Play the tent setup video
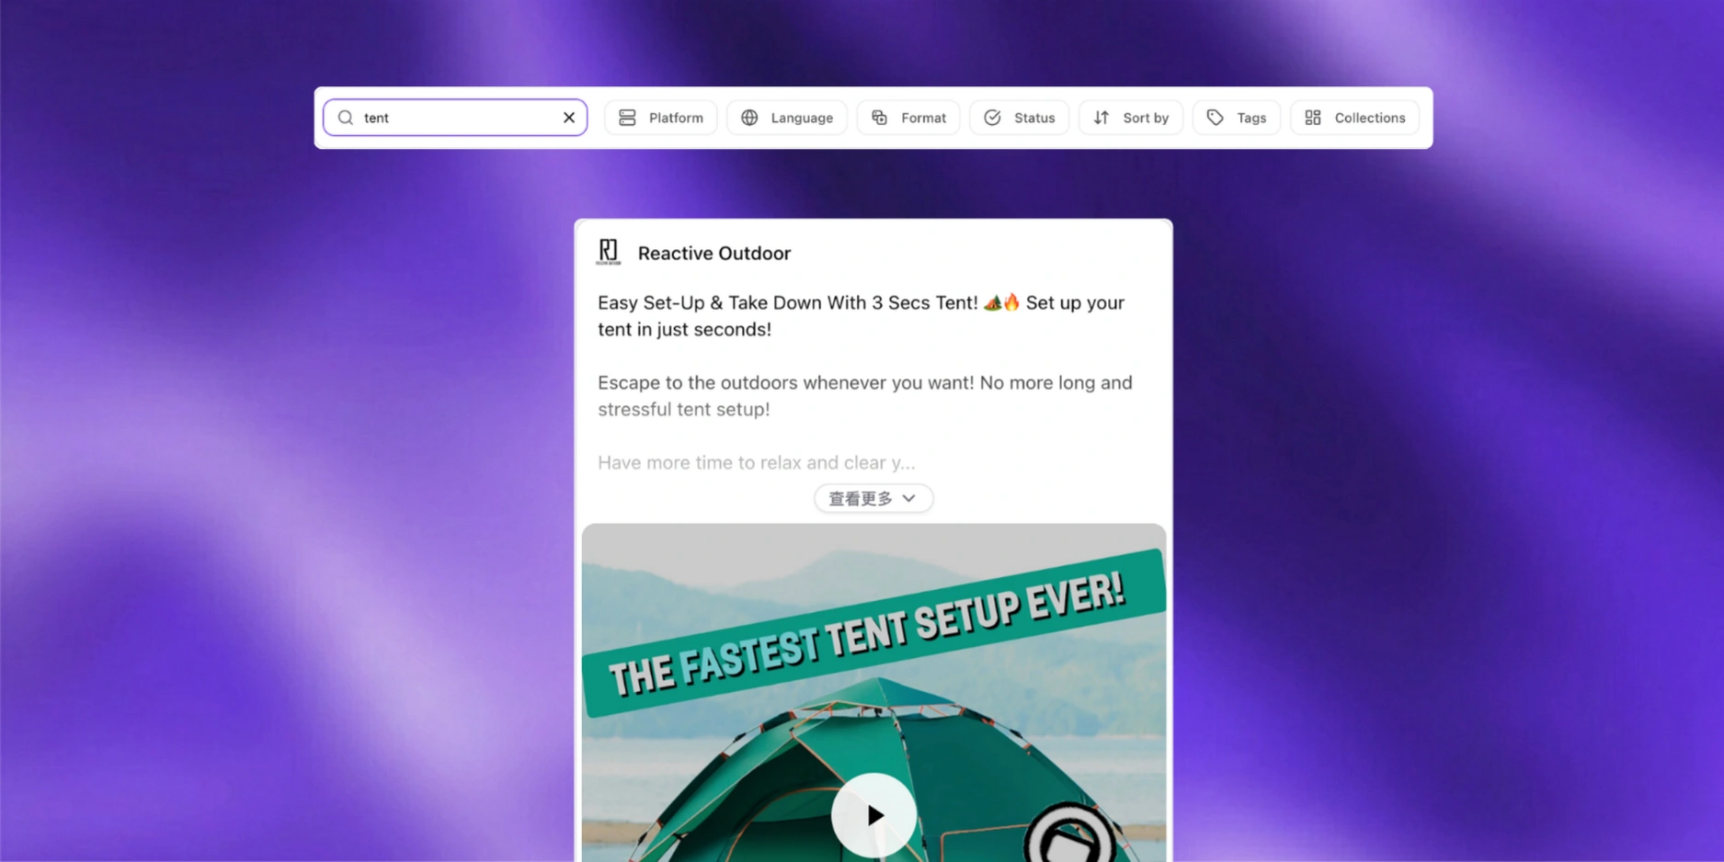1724x862 pixels. click(x=873, y=815)
